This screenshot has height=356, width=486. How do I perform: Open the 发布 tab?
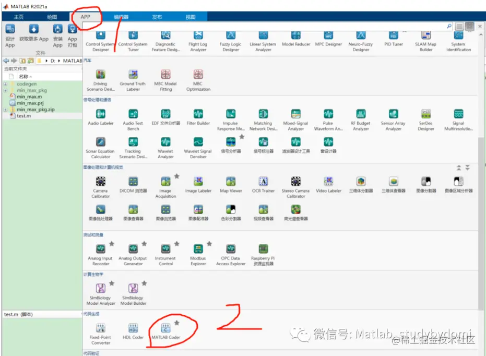pos(157,17)
